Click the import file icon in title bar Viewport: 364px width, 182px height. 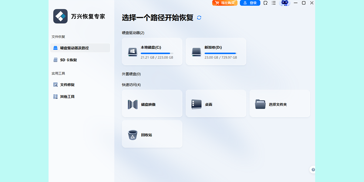pyautogui.click(x=265, y=3)
